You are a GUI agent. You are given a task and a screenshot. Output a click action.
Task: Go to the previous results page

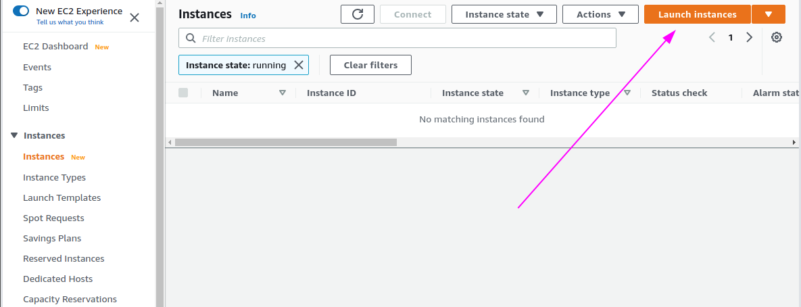tap(712, 37)
